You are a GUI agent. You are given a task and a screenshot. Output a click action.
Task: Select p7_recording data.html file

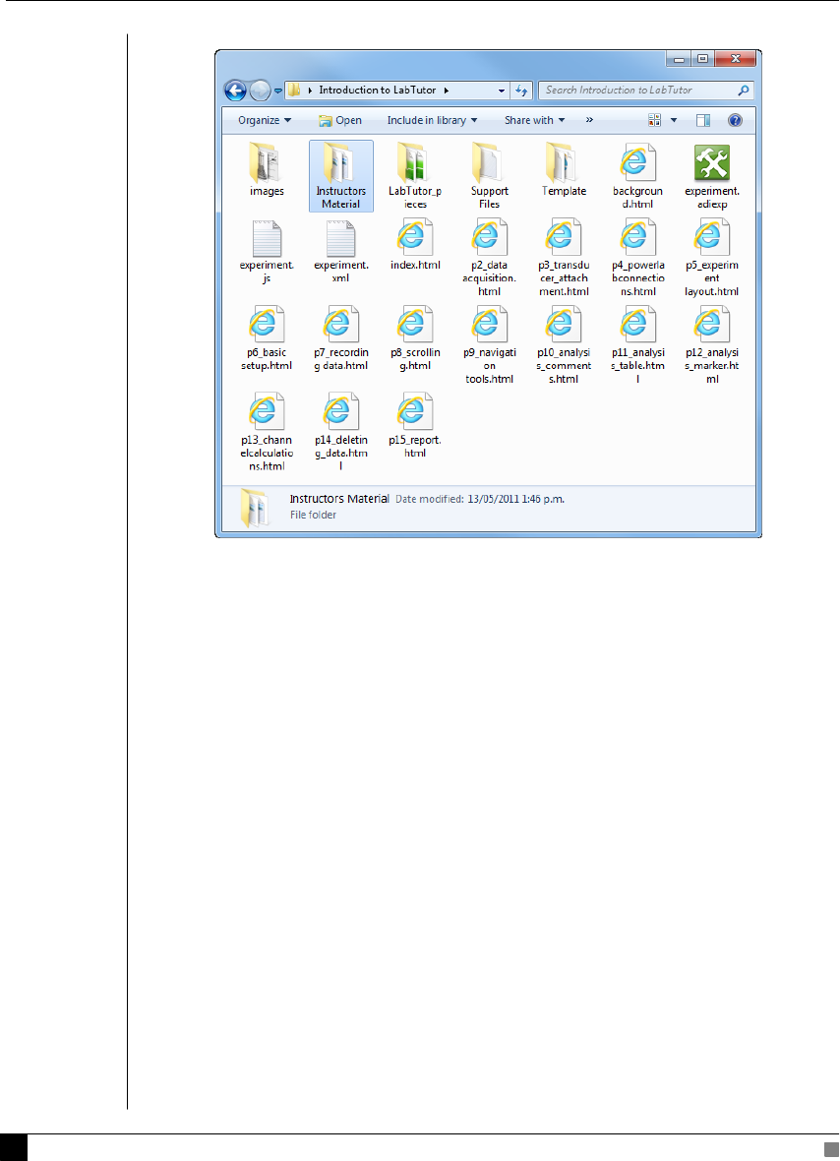click(340, 338)
